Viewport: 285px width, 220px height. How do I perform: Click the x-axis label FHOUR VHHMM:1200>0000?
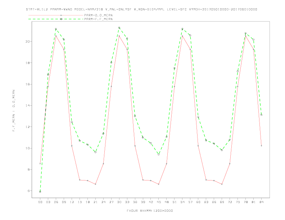tap(150, 211)
